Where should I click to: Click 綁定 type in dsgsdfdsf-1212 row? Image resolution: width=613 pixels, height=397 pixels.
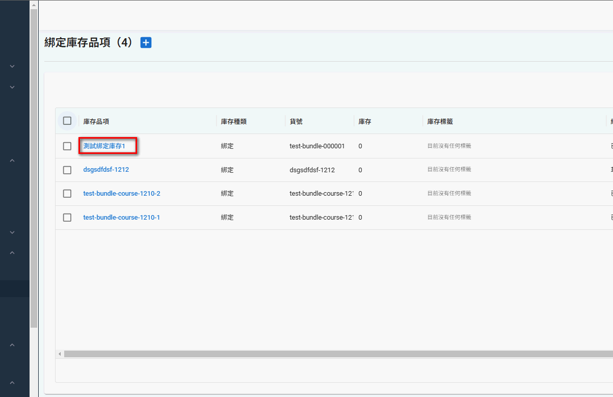227,170
